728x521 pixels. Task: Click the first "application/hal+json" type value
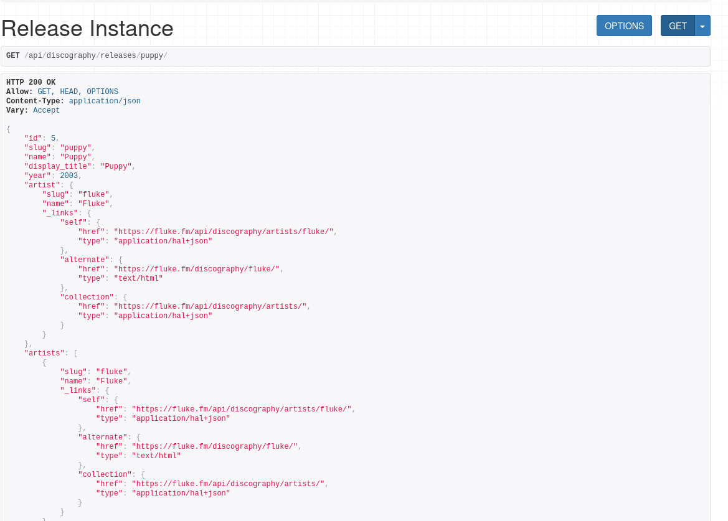(x=163, y=241)
